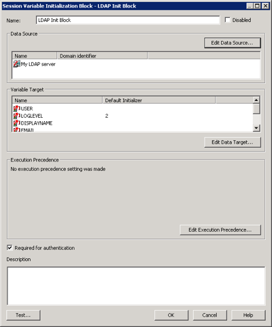Screen dimensions: 272x327
Task: Click inside the Description text area
Action: (136, 286)
